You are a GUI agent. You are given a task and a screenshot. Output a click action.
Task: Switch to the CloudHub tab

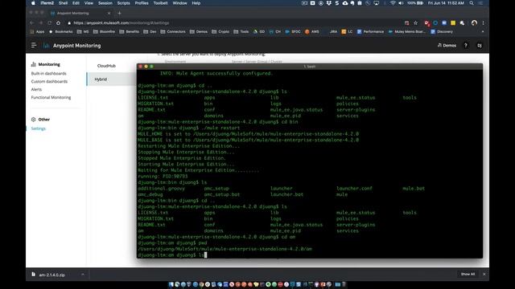(x=106, y=66)
